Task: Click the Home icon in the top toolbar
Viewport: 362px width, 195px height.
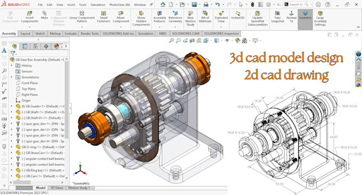Action: (163, 4)
